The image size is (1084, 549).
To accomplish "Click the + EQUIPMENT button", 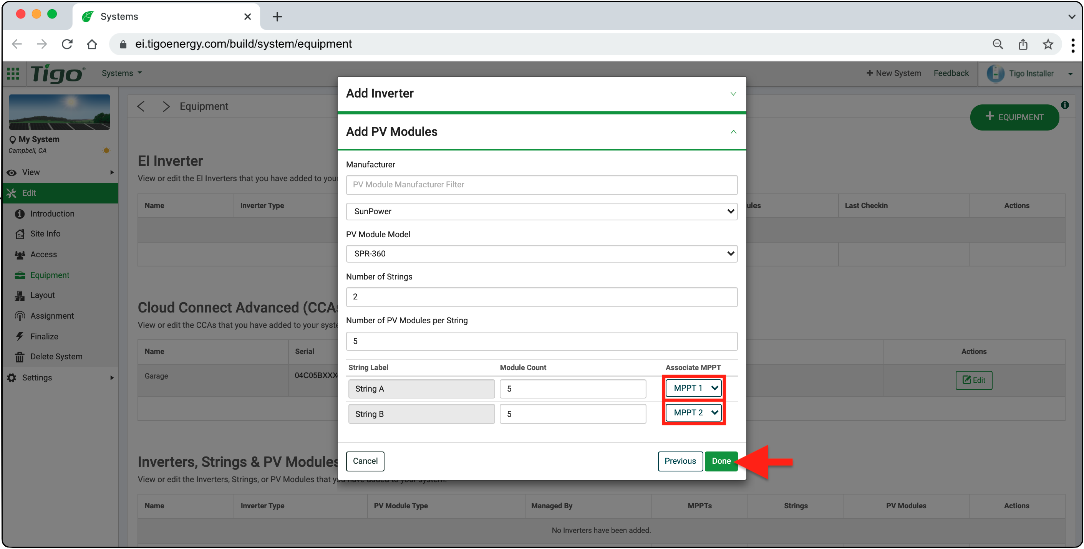I will tap(1014, 117).
